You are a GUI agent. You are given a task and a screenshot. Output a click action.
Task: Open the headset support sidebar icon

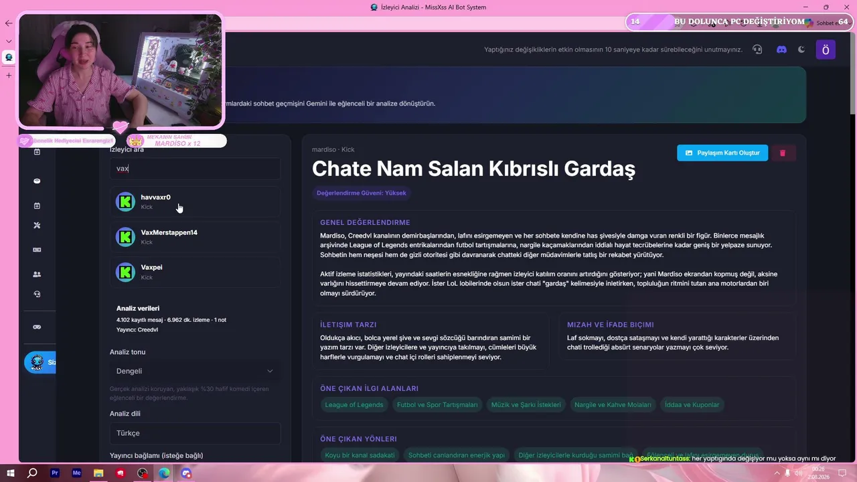[37, 294]
